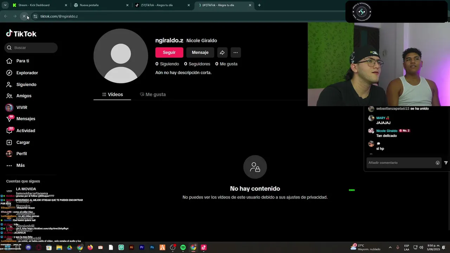The height and width of the screenshot is (253, 450).
Task: Click the tiktok.com/@ngiraldo.z address bar
Action: pyautogui.click(x=59, y=16)
